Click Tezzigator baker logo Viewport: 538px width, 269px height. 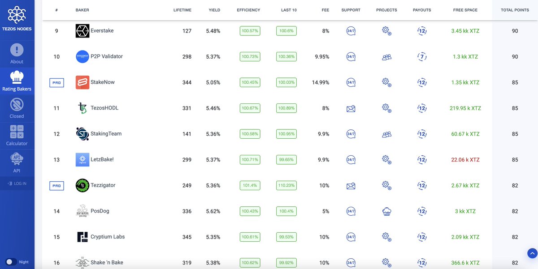click(x=82, y=185)
